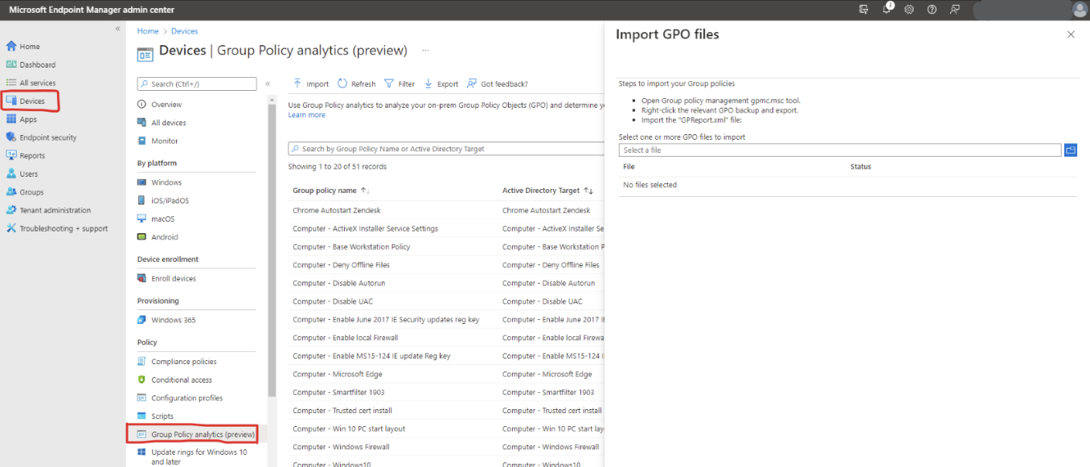Image resolution: width=1090 pixels, height=467 pixels.
Task: Select Computer - Microsoft Edge policy row
Action: (x=446, y=374)
